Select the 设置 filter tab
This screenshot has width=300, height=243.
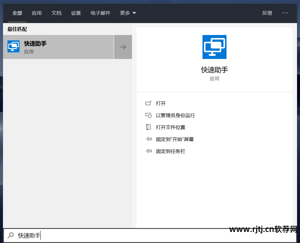pos(76,13)
